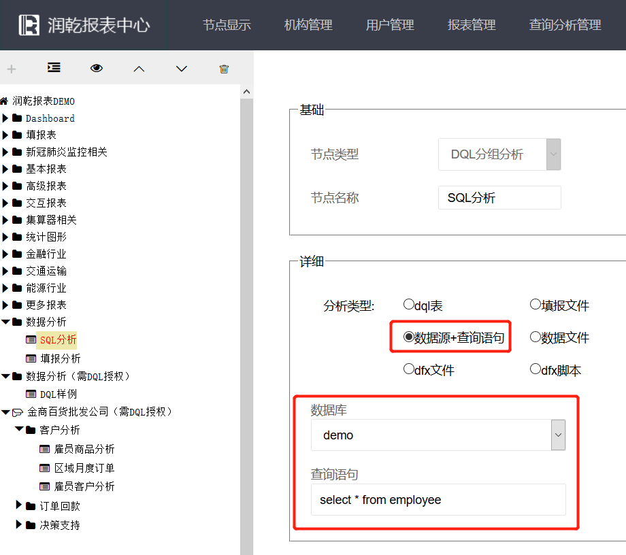Go to 用户管理 in top navigation

[390, 25]
